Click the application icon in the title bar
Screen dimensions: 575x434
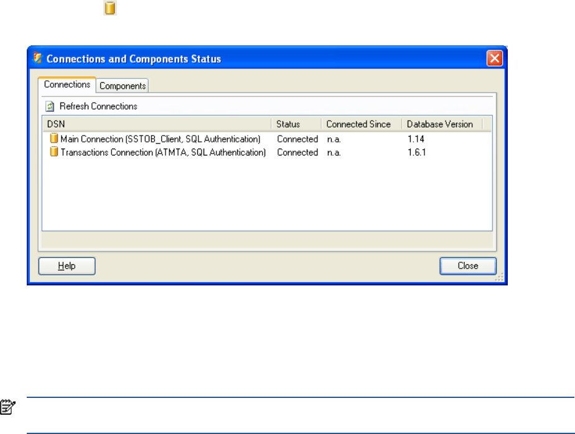pyautogui.click(x=38, y=59)
